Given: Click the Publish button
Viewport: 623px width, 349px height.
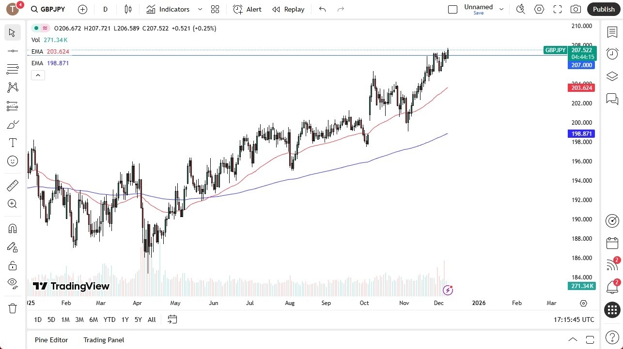Looking at the screenshot, I should tap(603, 9).
